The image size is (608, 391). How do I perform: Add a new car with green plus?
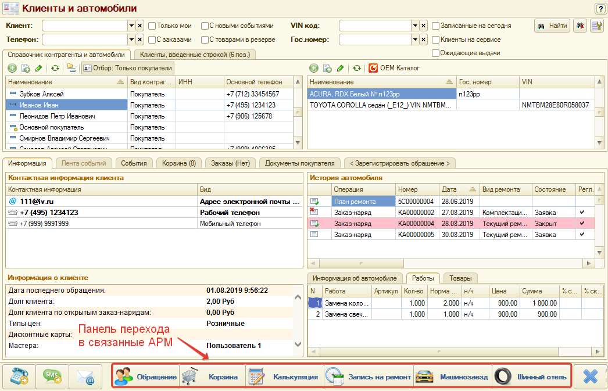click(x=314, y=68)
